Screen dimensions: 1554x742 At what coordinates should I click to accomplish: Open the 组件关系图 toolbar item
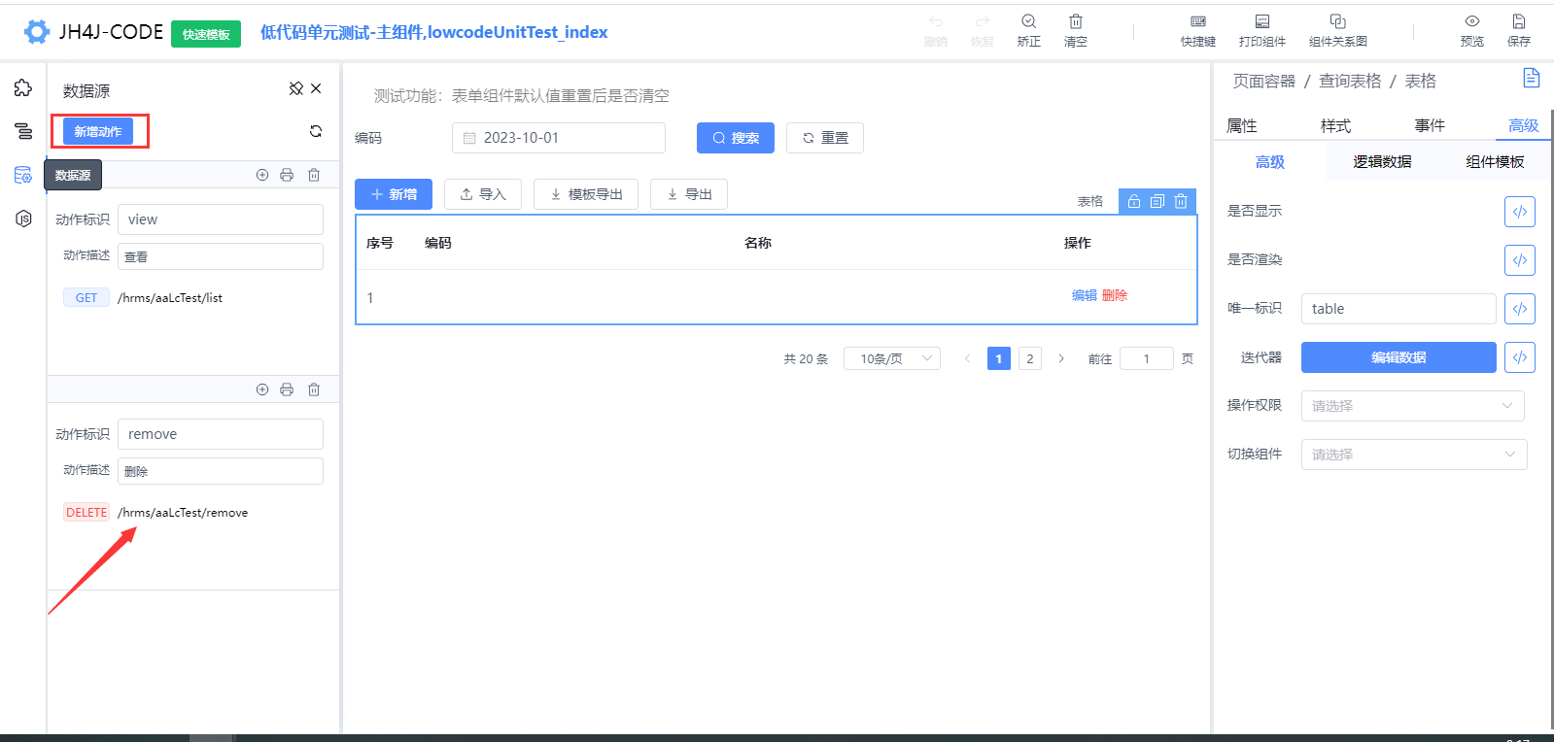click(x=1338, y=30)
